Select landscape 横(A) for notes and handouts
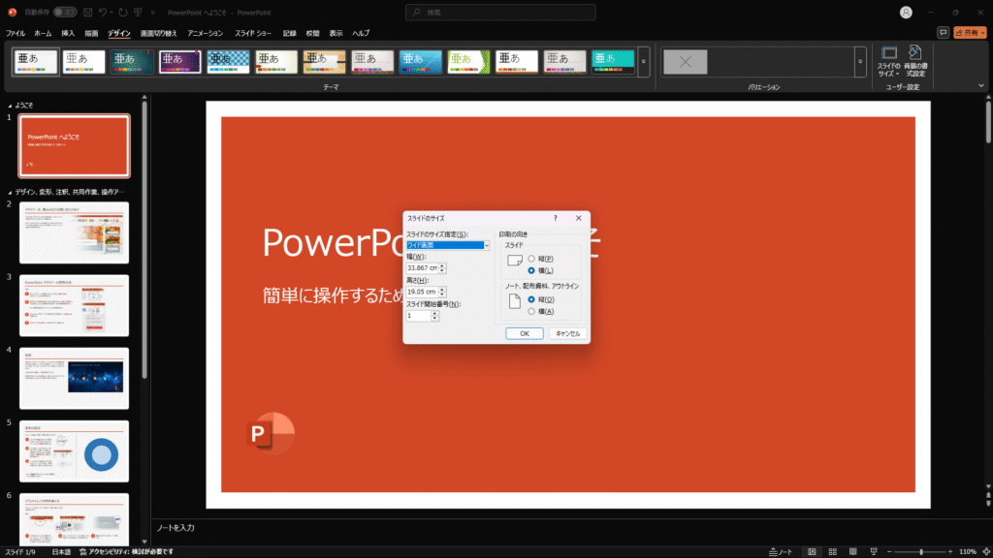 pos(530,311)
